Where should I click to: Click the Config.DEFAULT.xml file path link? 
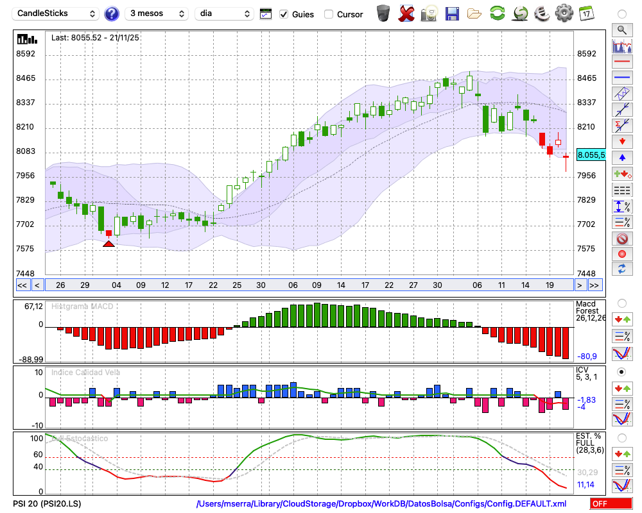point(381,503)
